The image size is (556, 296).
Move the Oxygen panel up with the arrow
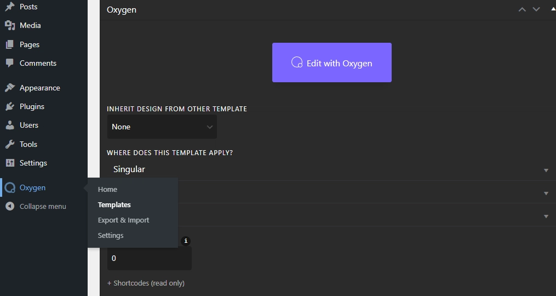pos(522,9)
